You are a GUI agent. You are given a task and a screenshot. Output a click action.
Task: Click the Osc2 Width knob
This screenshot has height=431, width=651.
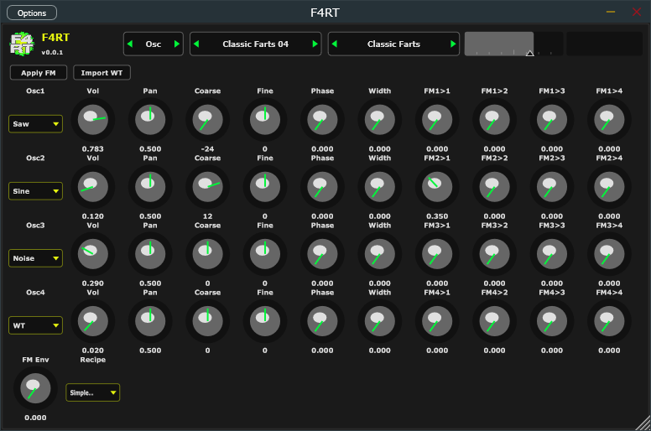(380, 187)
